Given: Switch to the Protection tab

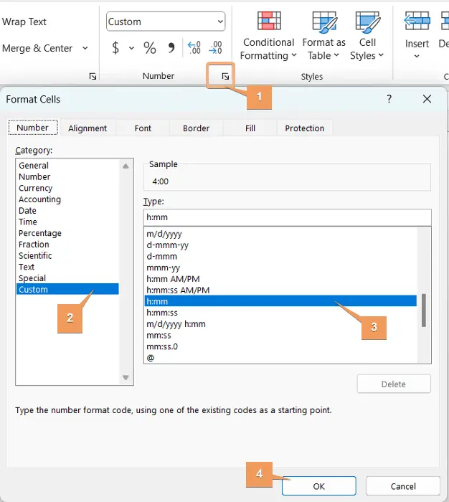Looking at the screenshot, I should pyautogui.click(x=304, y=128).
